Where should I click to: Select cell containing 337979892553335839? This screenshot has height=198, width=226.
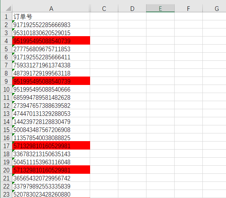point(51,186)
